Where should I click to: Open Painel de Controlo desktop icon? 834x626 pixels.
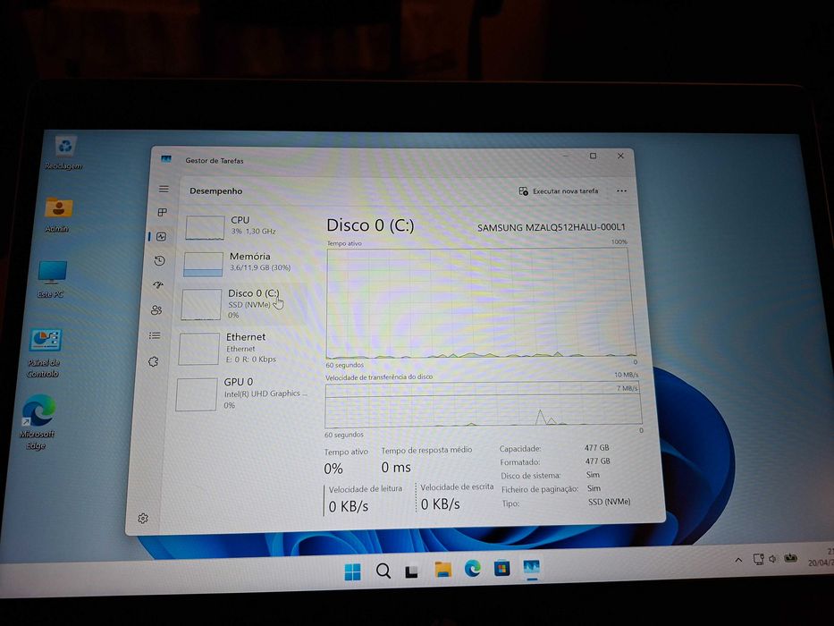pyautogui.click(x=44, y=353)
